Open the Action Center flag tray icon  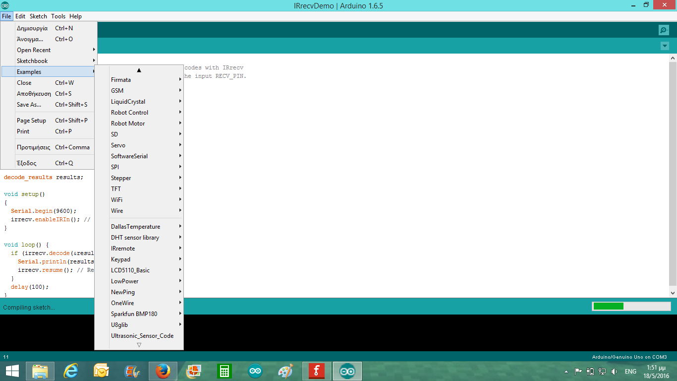[578, 371]
